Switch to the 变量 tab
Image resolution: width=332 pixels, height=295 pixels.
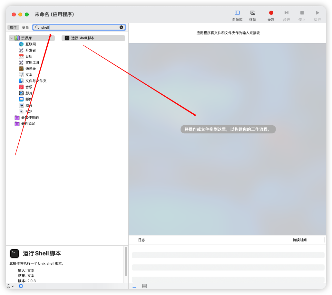25,27
